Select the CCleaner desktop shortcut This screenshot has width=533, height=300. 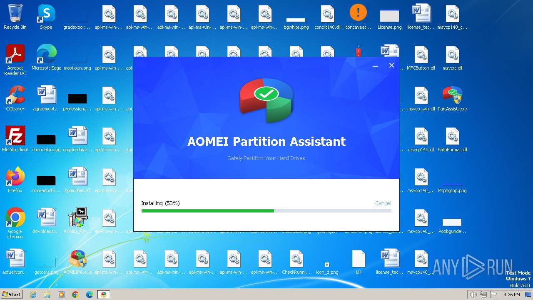pos(15,99)
